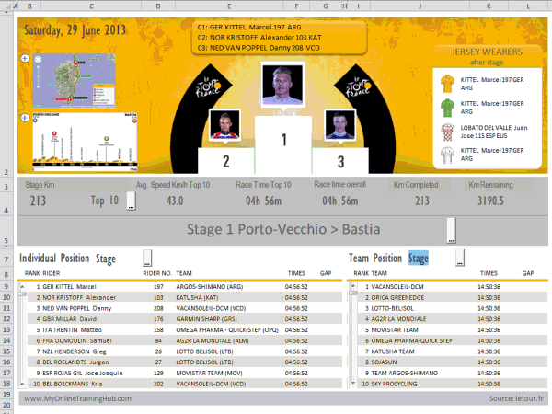The image size is (552, 414).
Task: Click the individual table scrollbar down arrow
Action: click(22, 384)
